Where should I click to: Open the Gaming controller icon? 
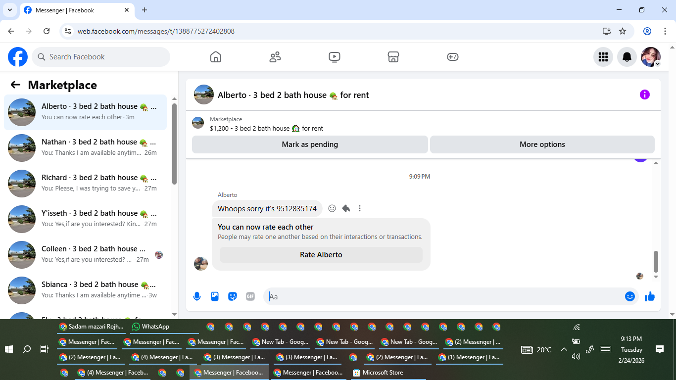pyautogui.click(x=453, y=57)
